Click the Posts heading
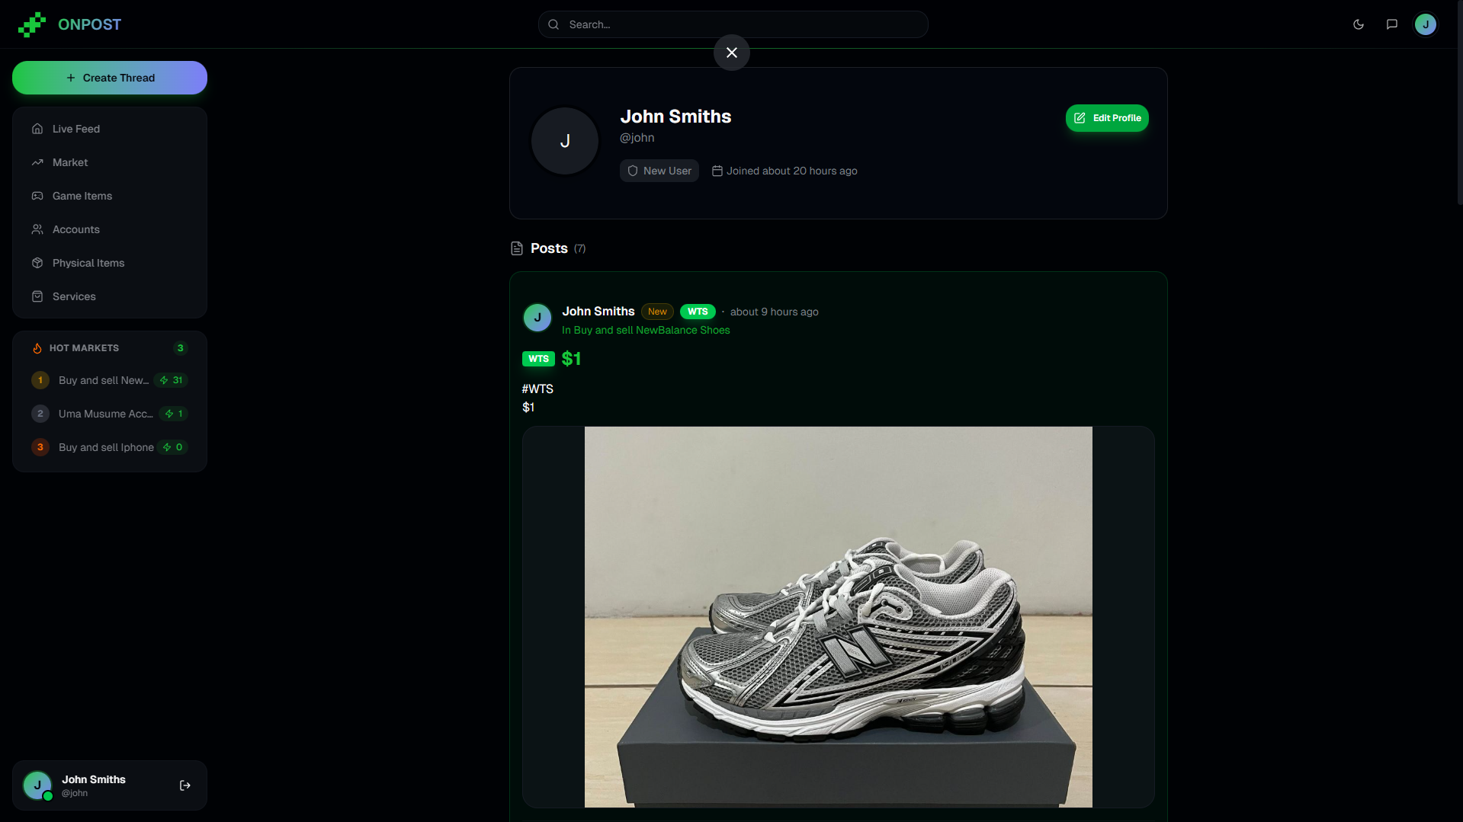Image resolution: width=1463 pixels, height=822 pixels. pos(549,248)
